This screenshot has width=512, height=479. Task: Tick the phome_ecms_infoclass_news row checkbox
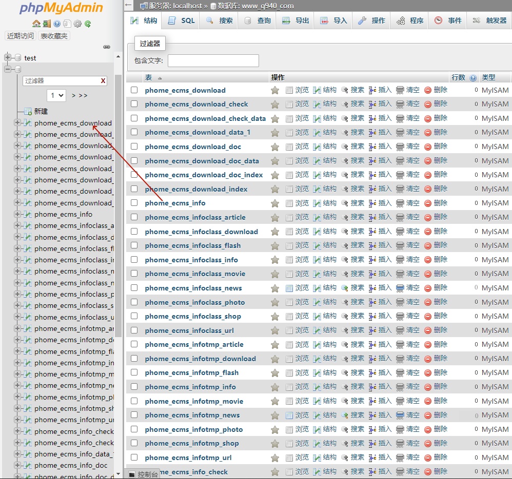134,288
